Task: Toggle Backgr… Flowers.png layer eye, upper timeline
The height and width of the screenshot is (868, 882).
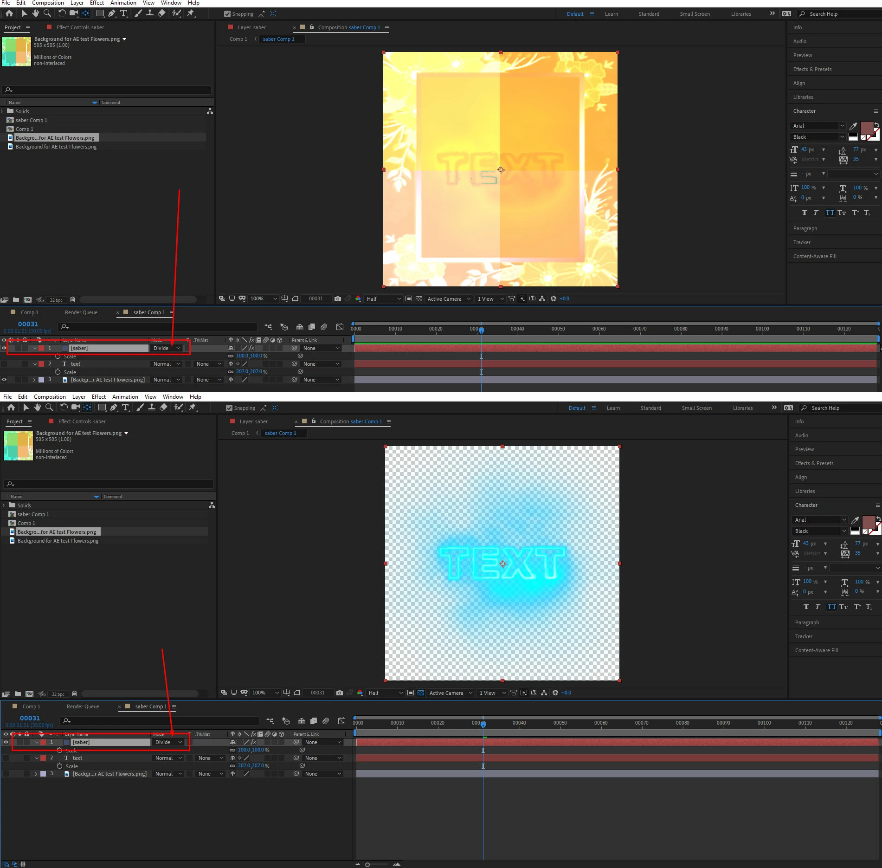Action: tap(4, 380)
